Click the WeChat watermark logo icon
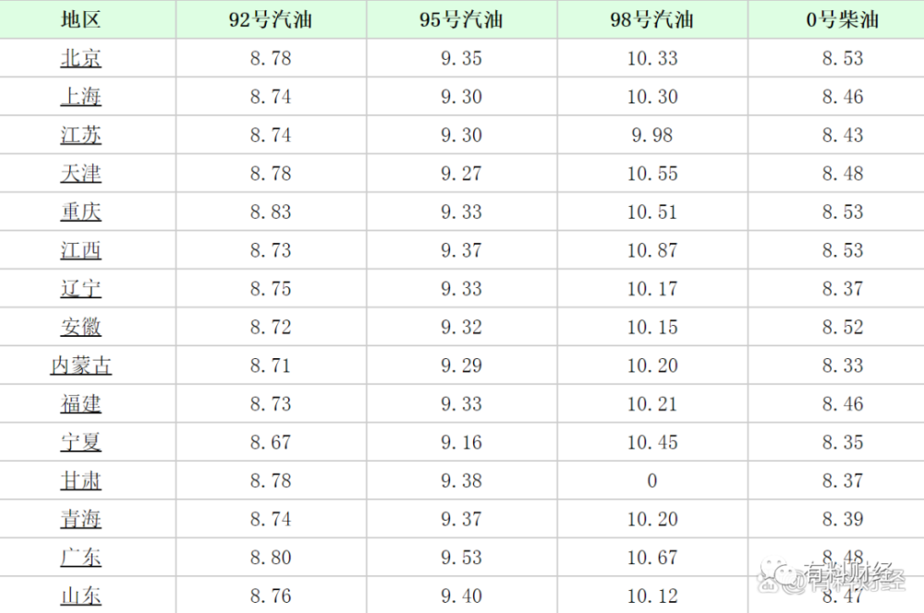Screen dimensions: 924x613 pyautogui.click(x=779, y=579)
